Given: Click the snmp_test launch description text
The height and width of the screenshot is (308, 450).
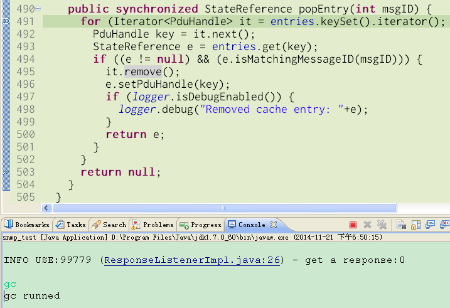Looking at the screenshot, I should (x=192, y=237).
